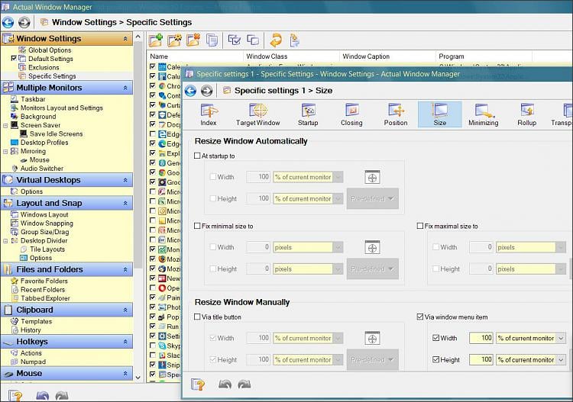
Task: Open Desktop Profiles in sidebar
Action: tap(44, 143)
